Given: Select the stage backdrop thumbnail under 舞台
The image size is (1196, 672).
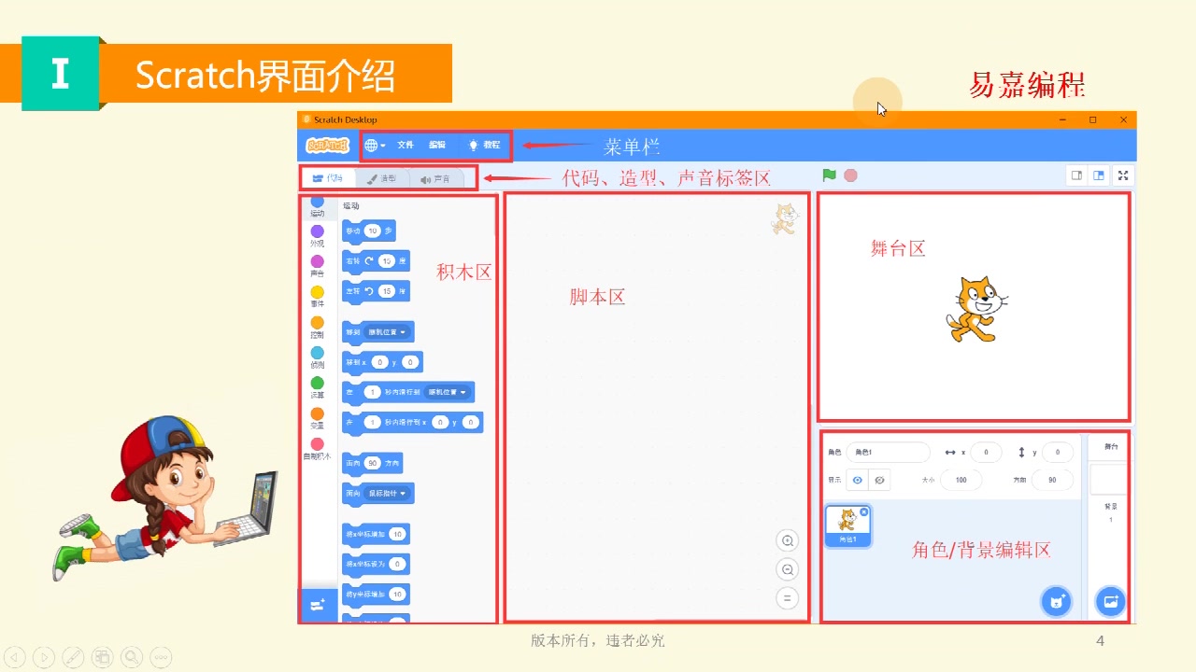Looking at the screenshot, I should point(1109,480).
